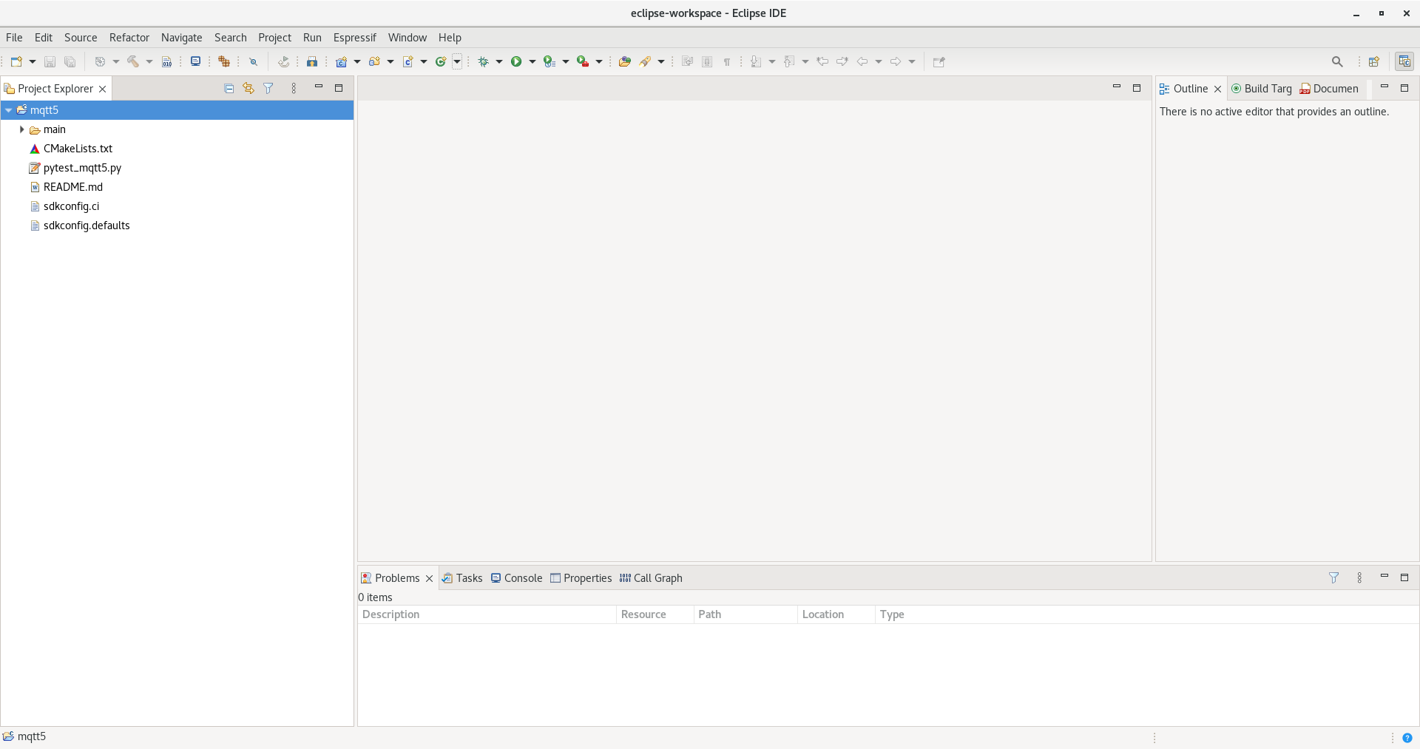Click the Open Element folder icon

625,62
